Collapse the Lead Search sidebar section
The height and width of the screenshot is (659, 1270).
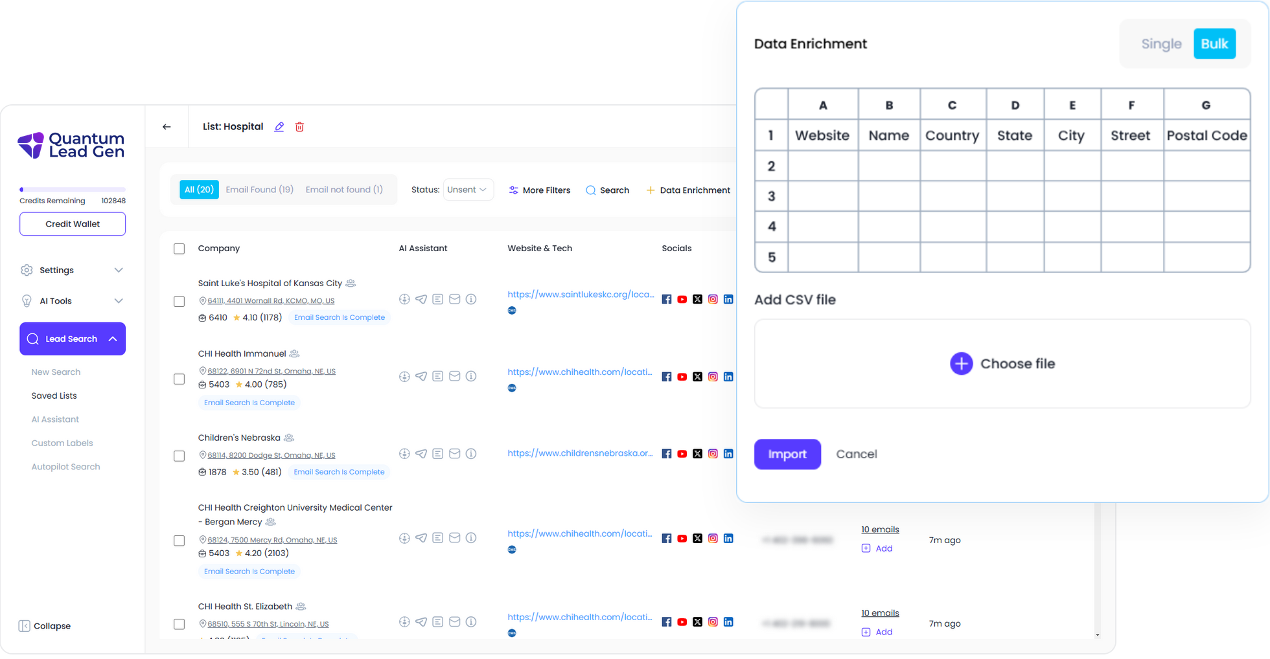click(x=72, y=339)
